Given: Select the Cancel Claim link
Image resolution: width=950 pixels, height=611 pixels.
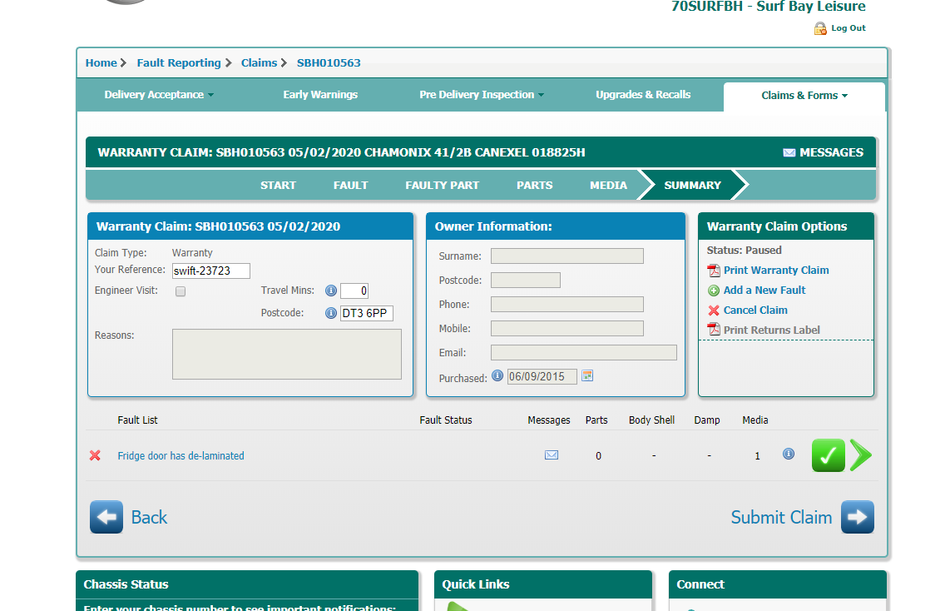Looking at the screenshot, I should pos(755,310).
